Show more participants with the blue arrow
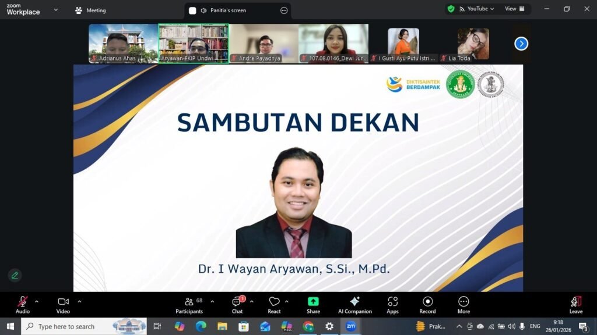Viewport: 597px width, 335px height. click(521, 44)
